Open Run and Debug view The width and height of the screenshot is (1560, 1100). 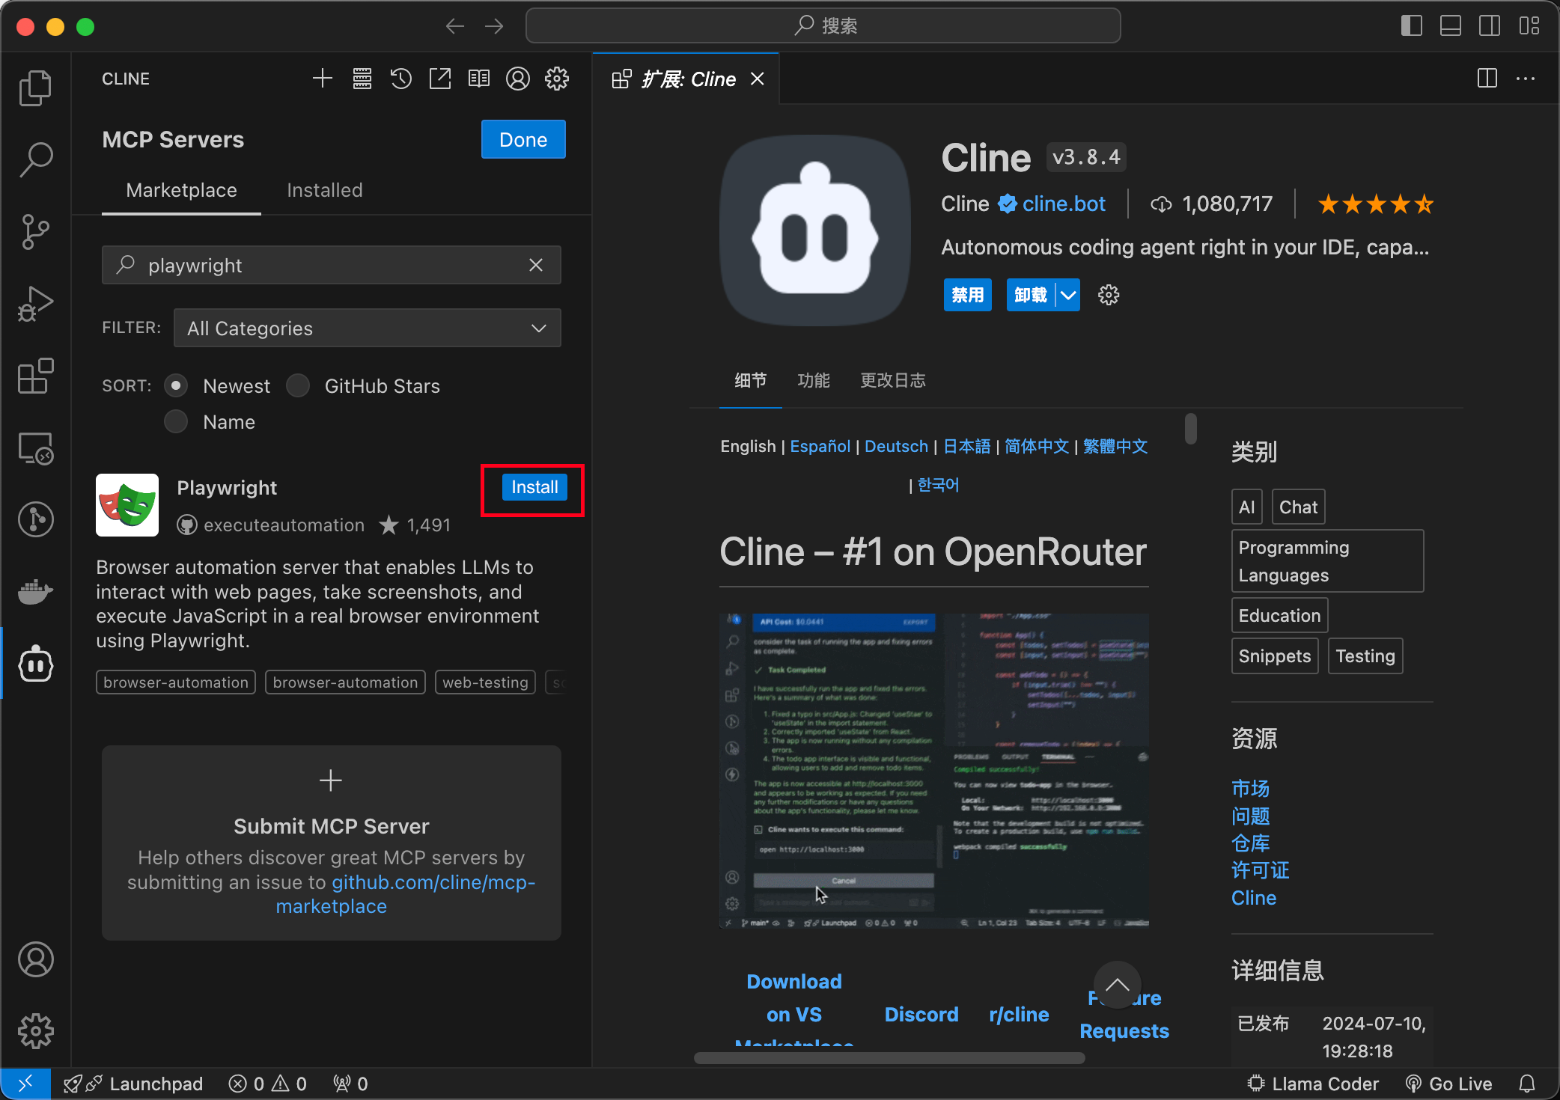(x=35, y=304)
